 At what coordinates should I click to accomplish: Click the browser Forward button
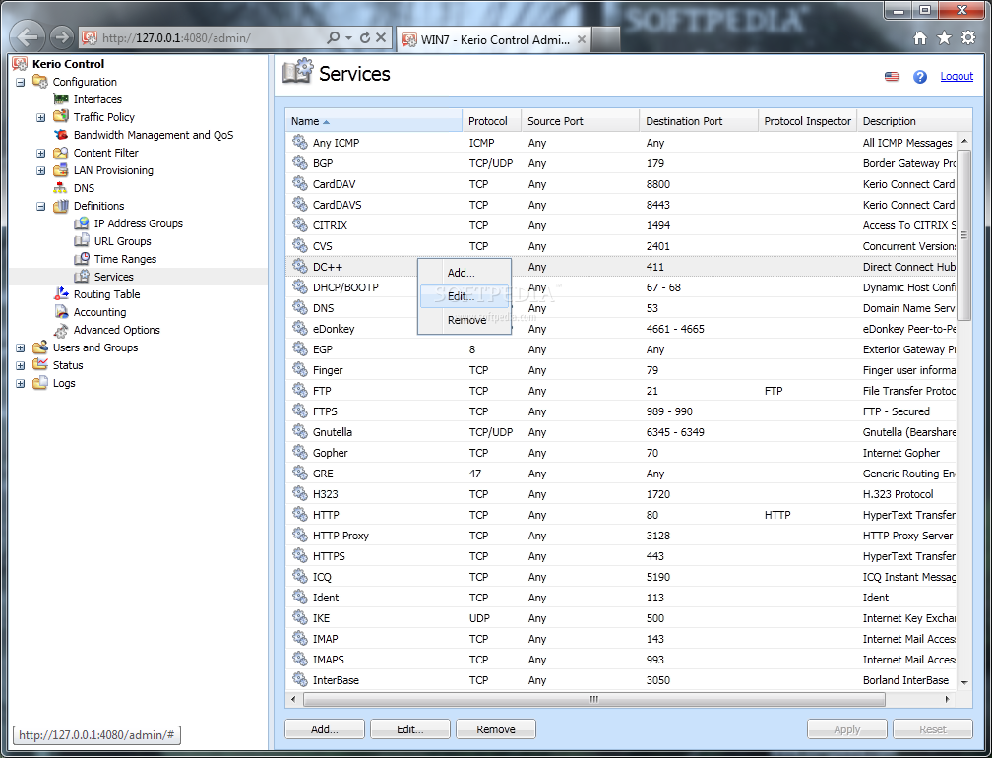(61, 37)
